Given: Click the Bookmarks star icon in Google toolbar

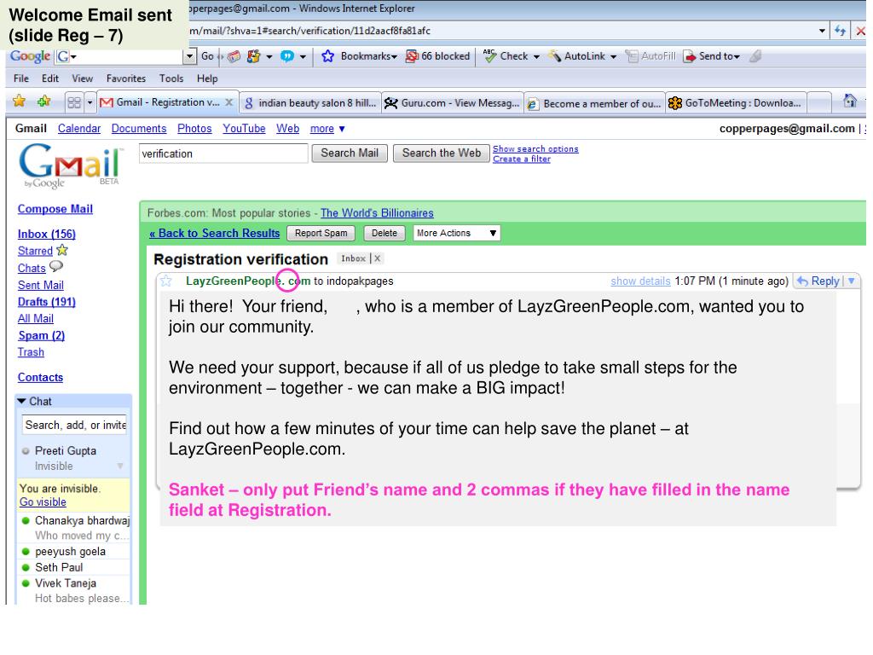Looking at the screenshot, I should tap(327, 56).
